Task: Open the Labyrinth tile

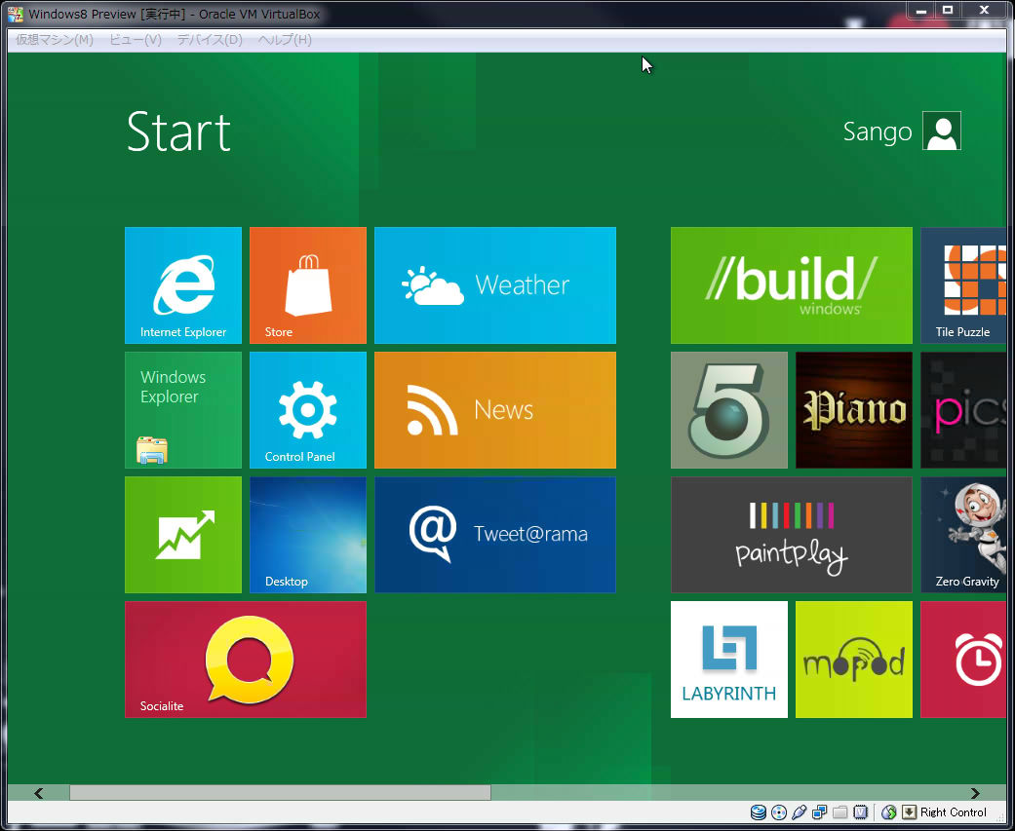Action: point(729,660)
